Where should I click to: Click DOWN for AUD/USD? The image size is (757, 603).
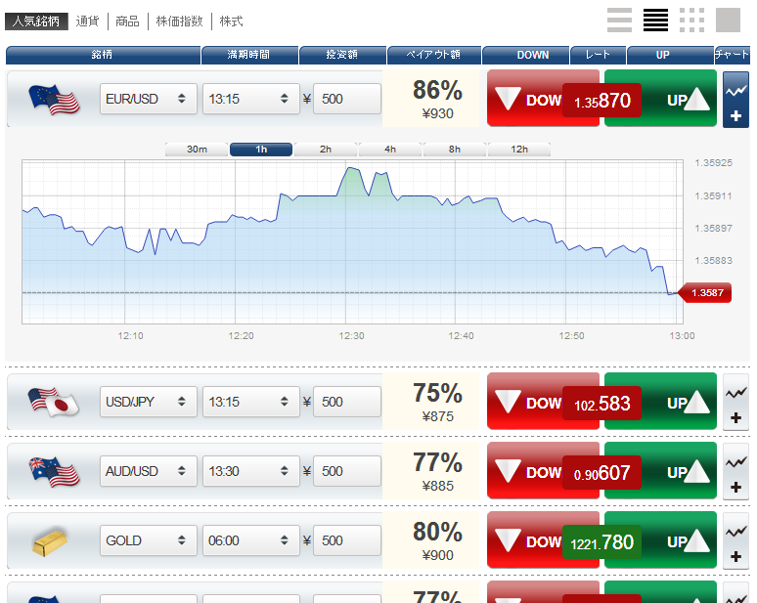coord(524,470)
